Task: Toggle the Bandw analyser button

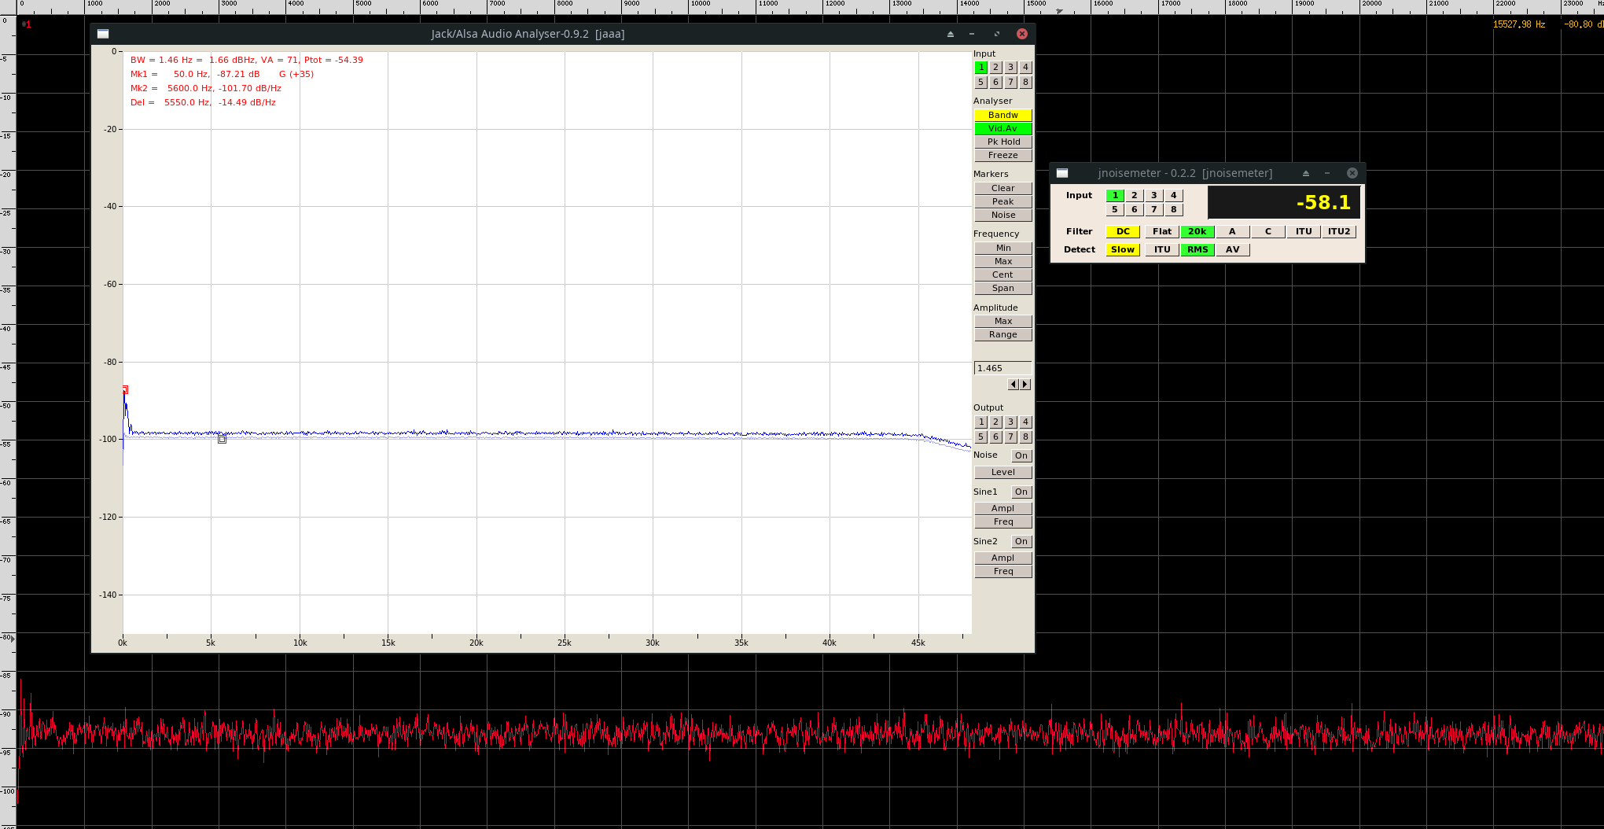Action: point(1002,115)
